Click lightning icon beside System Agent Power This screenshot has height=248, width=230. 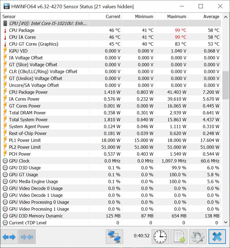5,126
